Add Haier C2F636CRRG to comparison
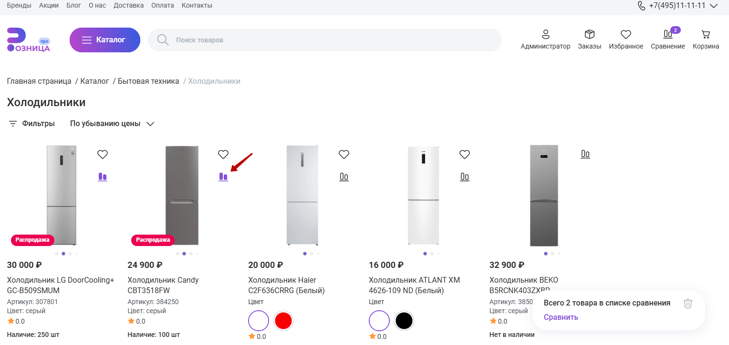The image size is (729, 345). point(344,177)
